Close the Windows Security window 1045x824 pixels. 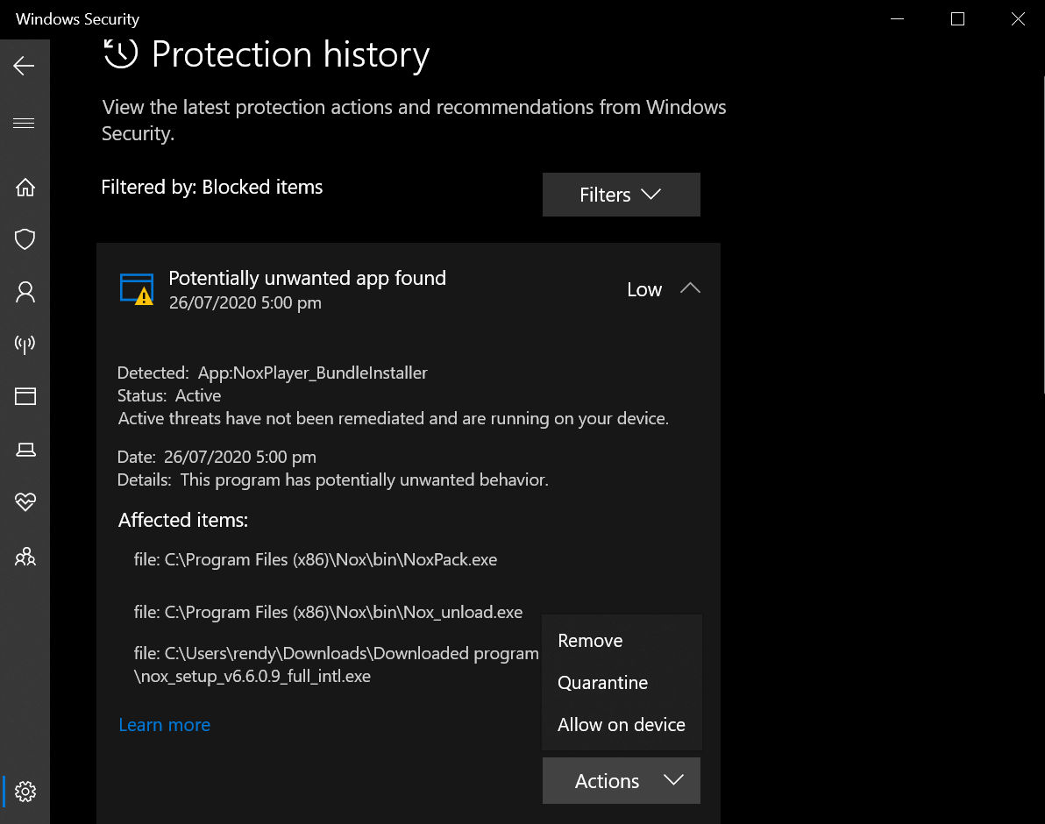1018,18
